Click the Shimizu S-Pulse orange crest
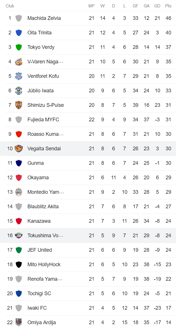 click(19, 105)
